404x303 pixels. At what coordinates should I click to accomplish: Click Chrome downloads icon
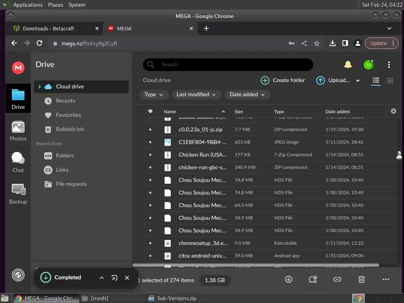coord(332,43)
